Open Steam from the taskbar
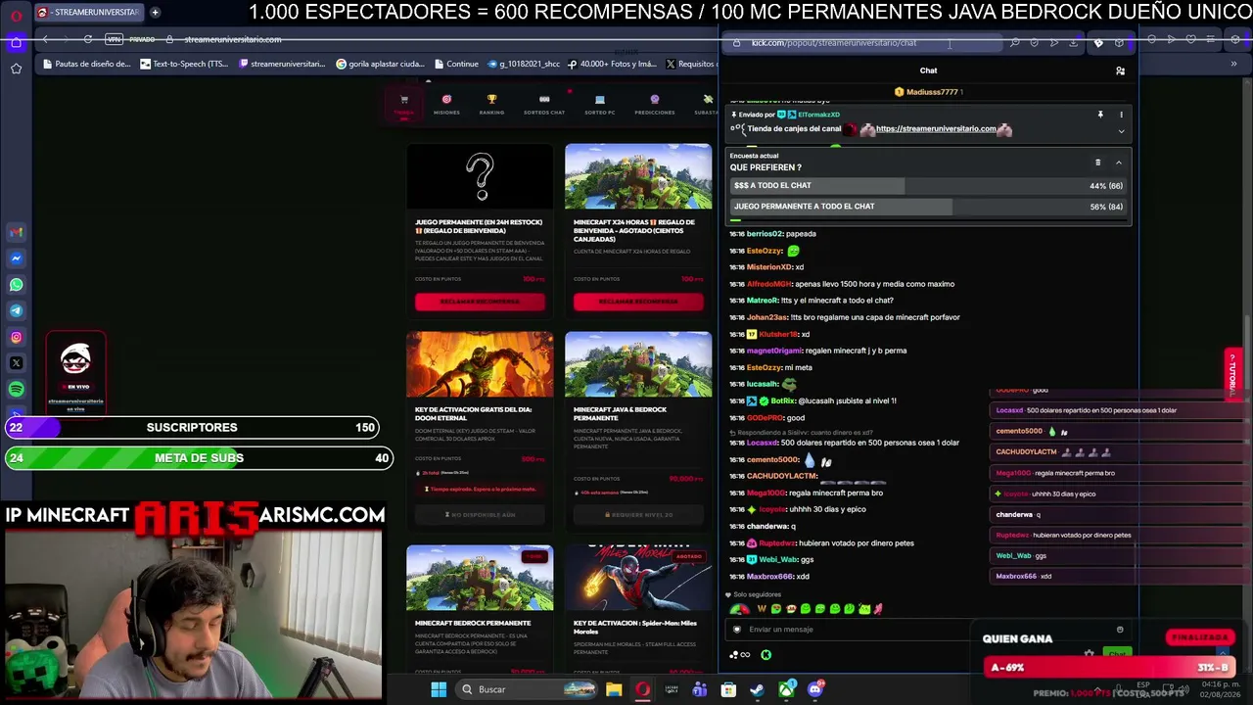 [757, 689]
